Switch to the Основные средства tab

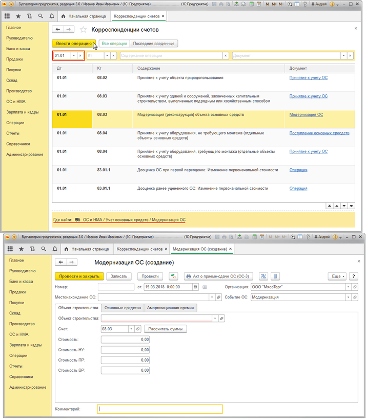coord(122,308)
